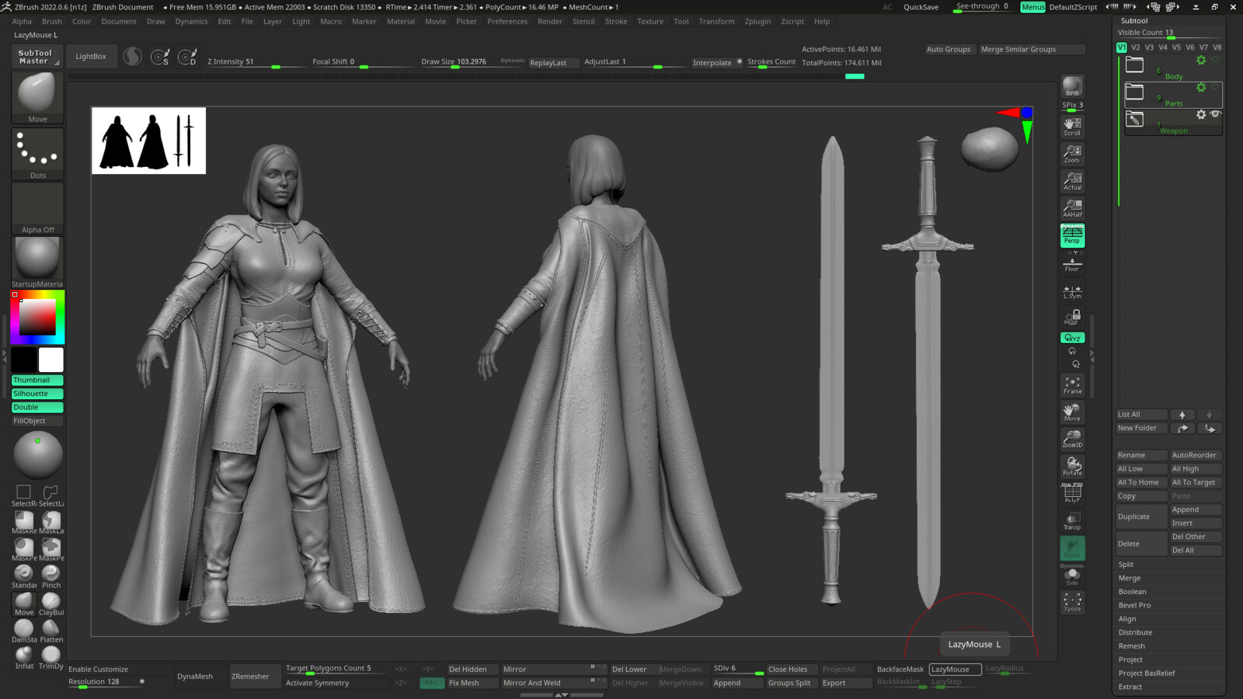Viewport: 1243px width, 699px height.
Task: Pick the MaskLasso brush
Action: (51, 523)
